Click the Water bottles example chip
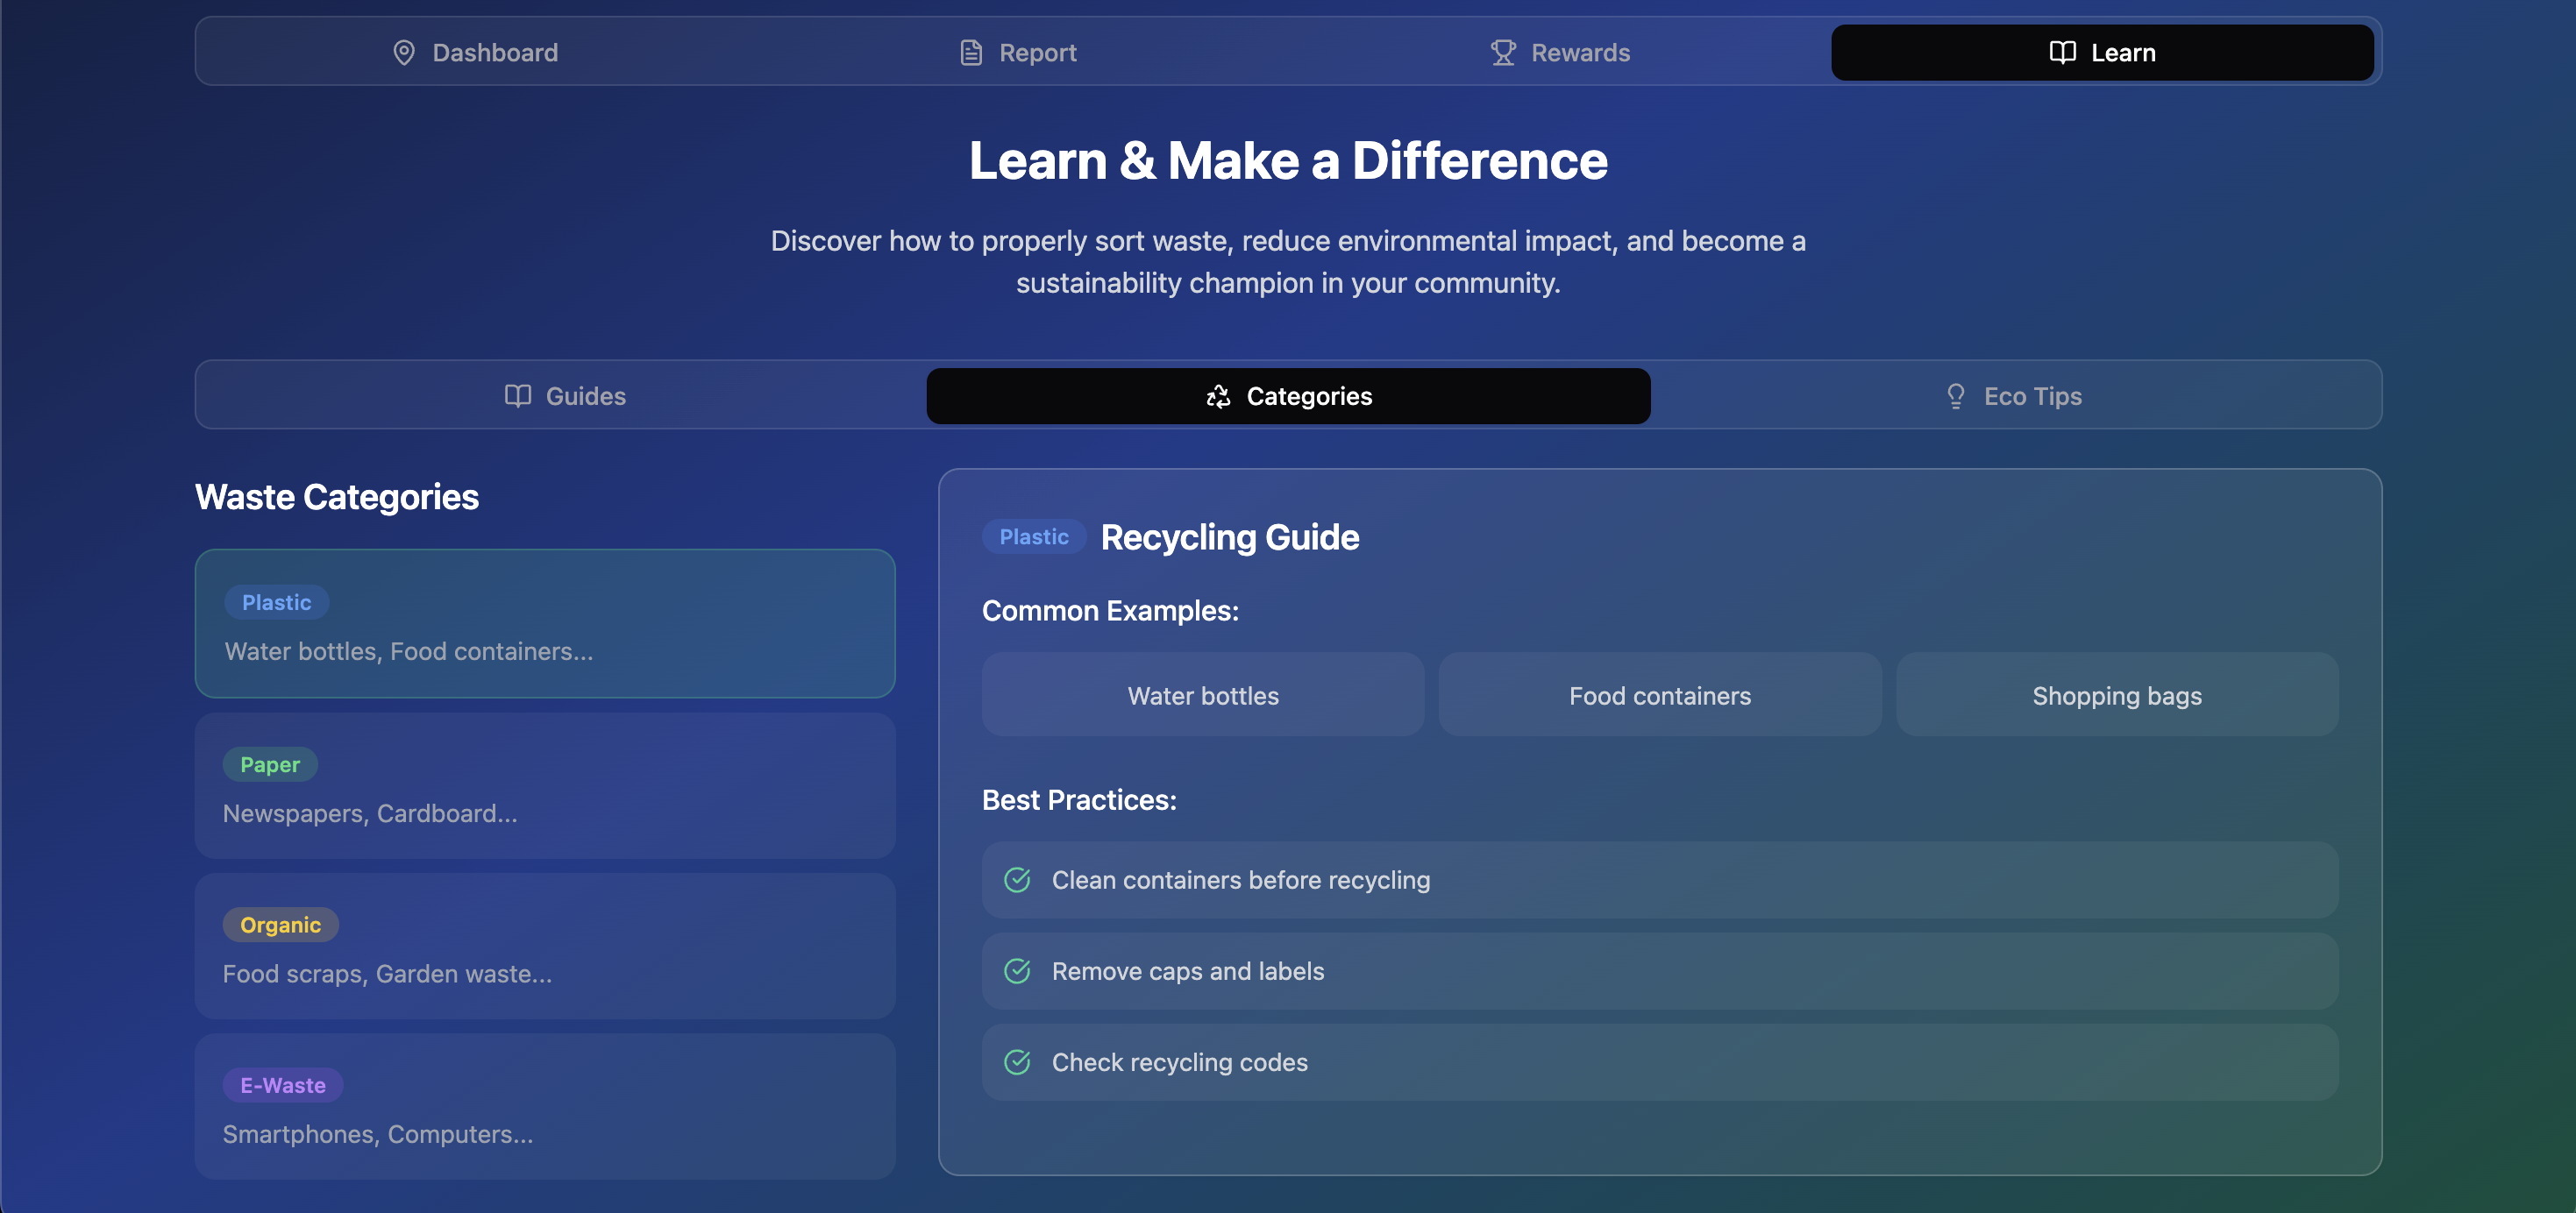This screenshot has width=2576, height=1213. [1203, 695]
